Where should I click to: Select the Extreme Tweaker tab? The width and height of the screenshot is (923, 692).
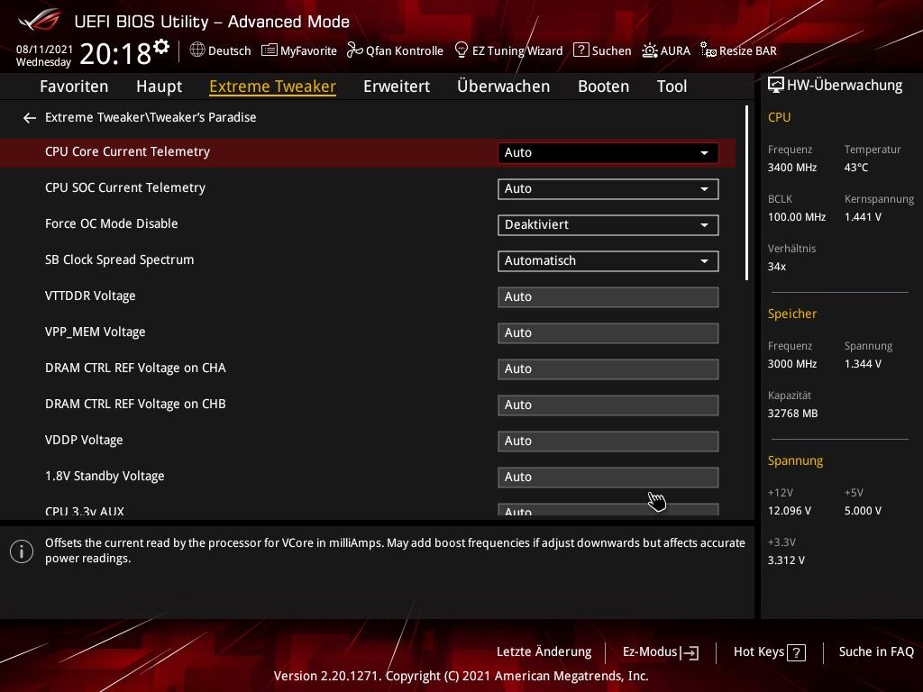pos(272,86)
